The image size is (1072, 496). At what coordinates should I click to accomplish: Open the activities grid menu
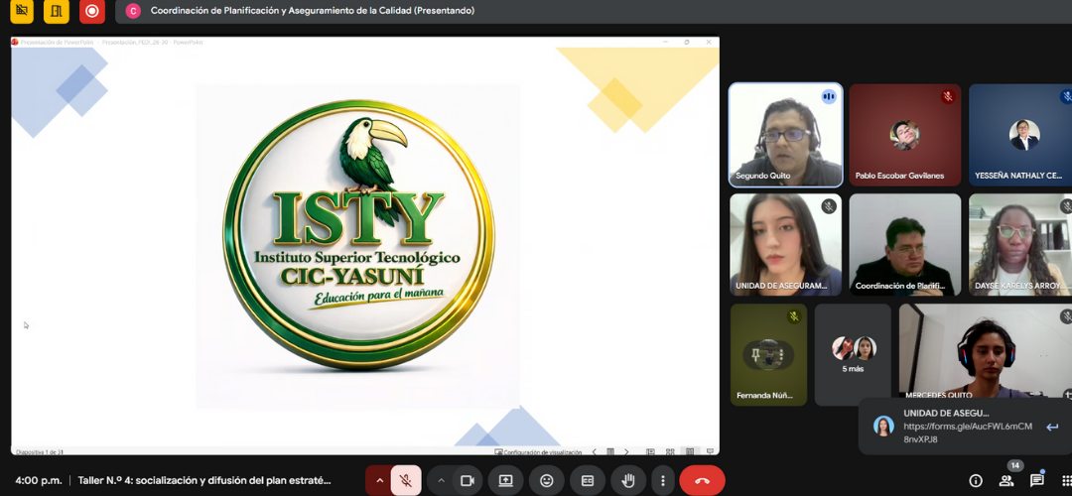(x=1067, y=480)
